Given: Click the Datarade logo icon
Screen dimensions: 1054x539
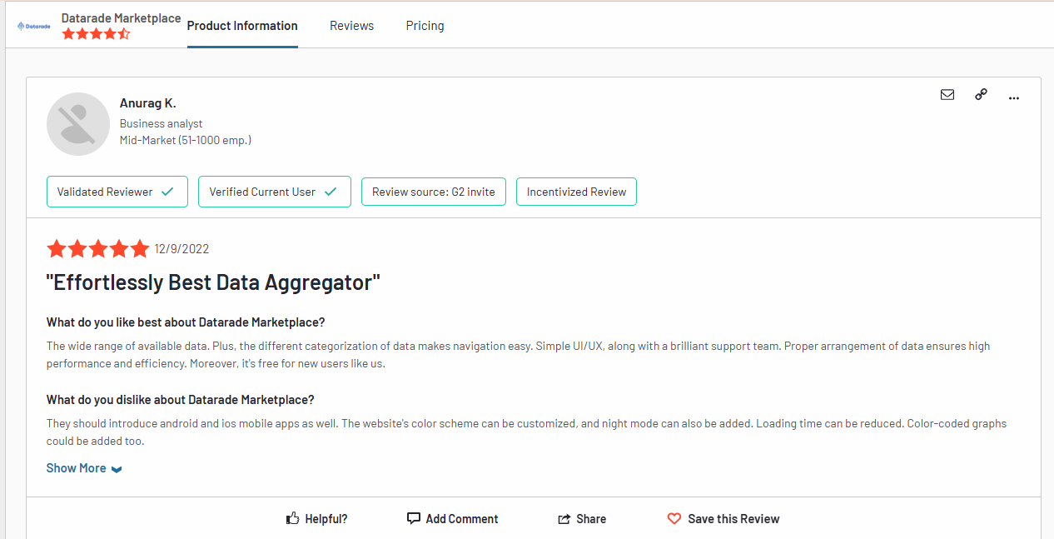Looking at the screenshot, I should 33,26.
